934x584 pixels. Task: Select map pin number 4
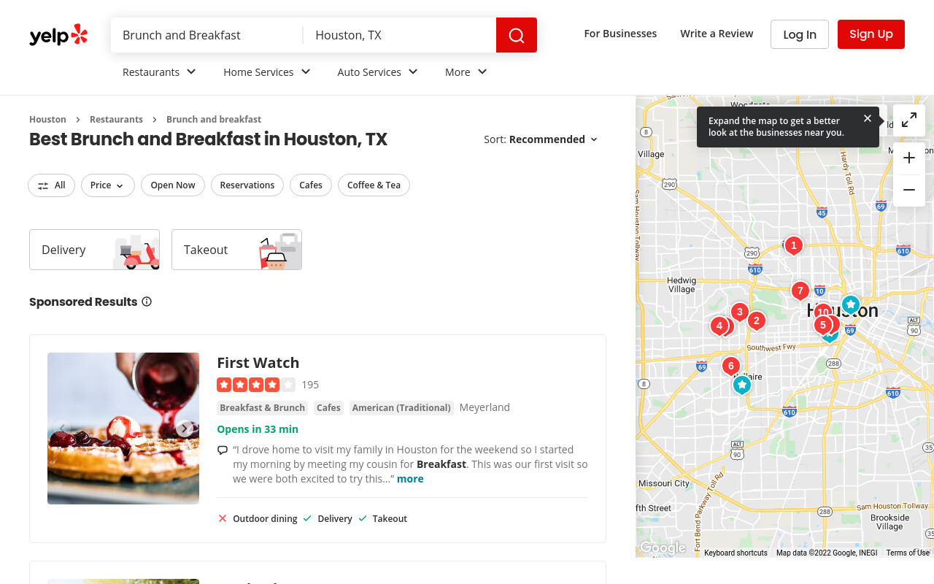tap(719, 326)
